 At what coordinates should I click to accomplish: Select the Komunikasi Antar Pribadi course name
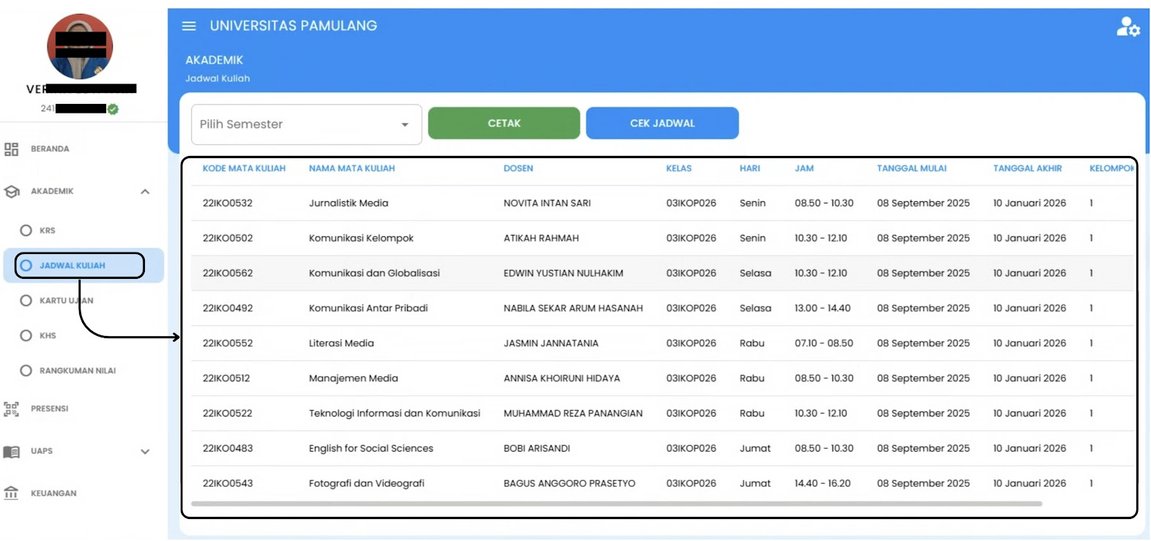point(368,309)
